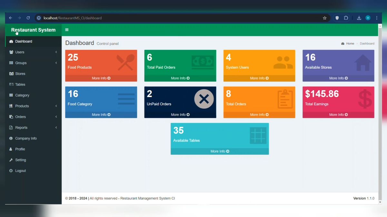Click the fork and spoon Food Products icon
Screen dimensions: 387x217
(x=125, y=62)
